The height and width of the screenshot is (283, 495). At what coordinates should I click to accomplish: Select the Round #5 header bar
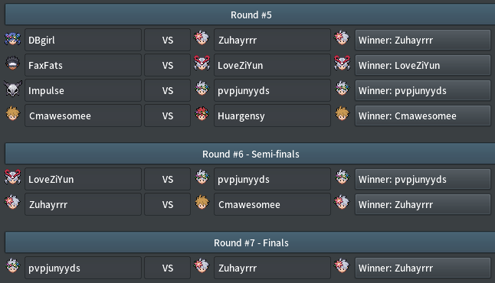(250, 15)
